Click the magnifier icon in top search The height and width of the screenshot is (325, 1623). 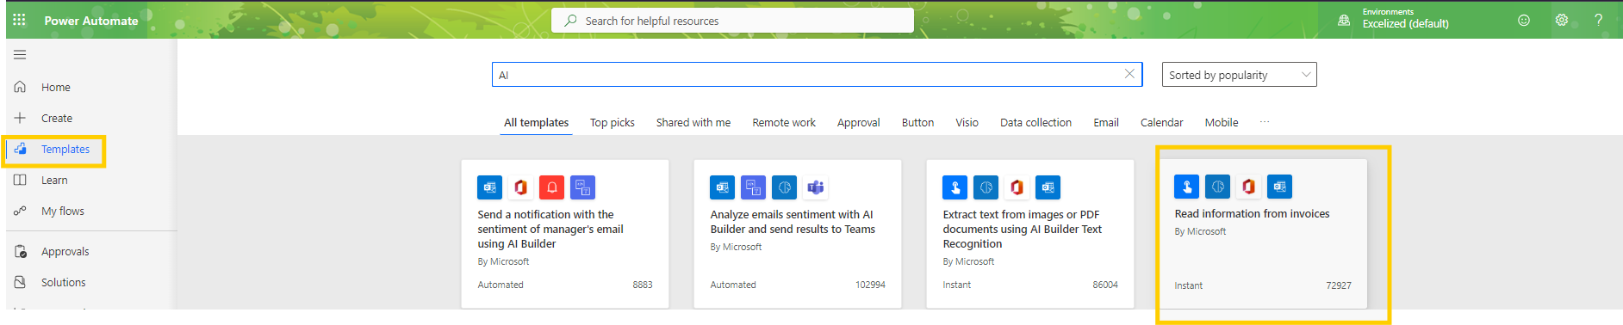[570, 20]
